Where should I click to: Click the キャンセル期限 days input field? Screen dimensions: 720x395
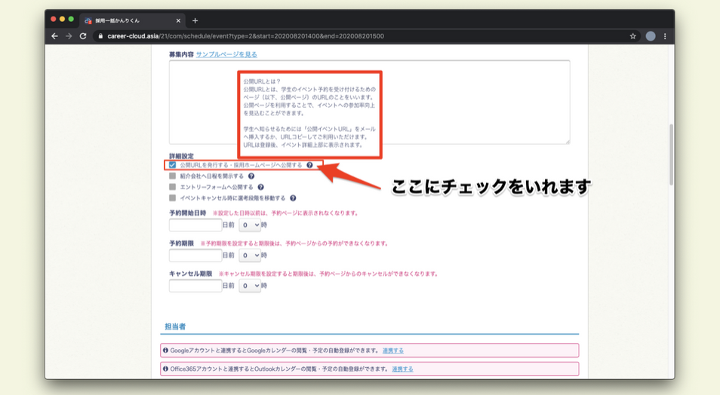(195, 286)
